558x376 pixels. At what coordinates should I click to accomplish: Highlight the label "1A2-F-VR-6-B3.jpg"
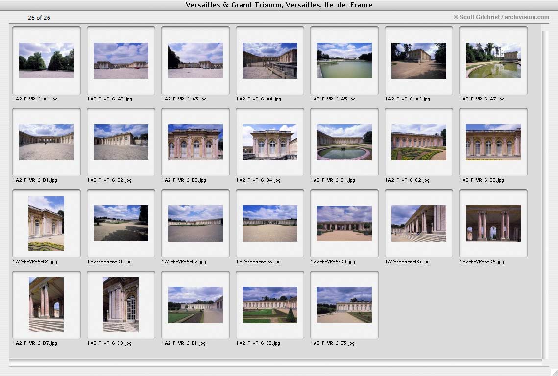tap(184, 180)
